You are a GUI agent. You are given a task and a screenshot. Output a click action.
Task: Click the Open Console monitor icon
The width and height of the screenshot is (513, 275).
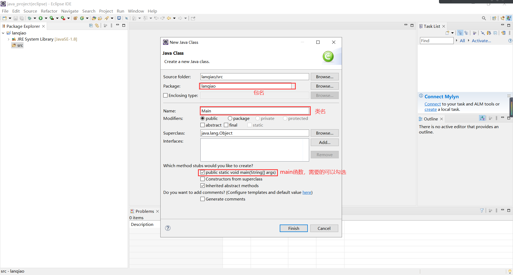tap(119, 18)
